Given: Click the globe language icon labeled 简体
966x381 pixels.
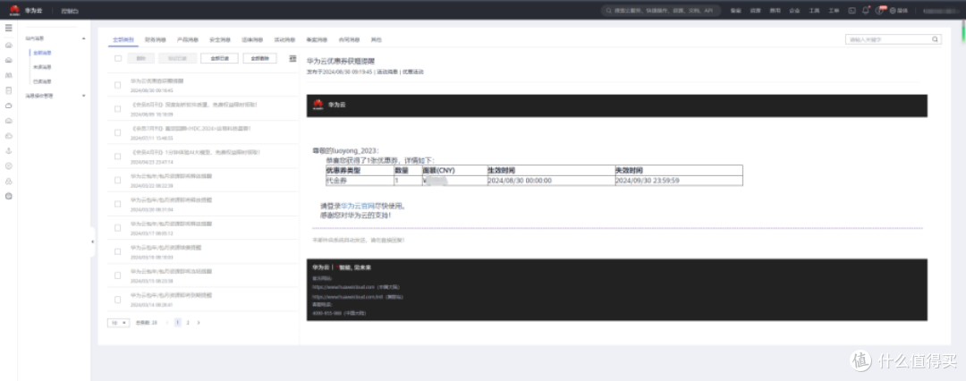Looking at the screenshot, I should pos(899,11).
